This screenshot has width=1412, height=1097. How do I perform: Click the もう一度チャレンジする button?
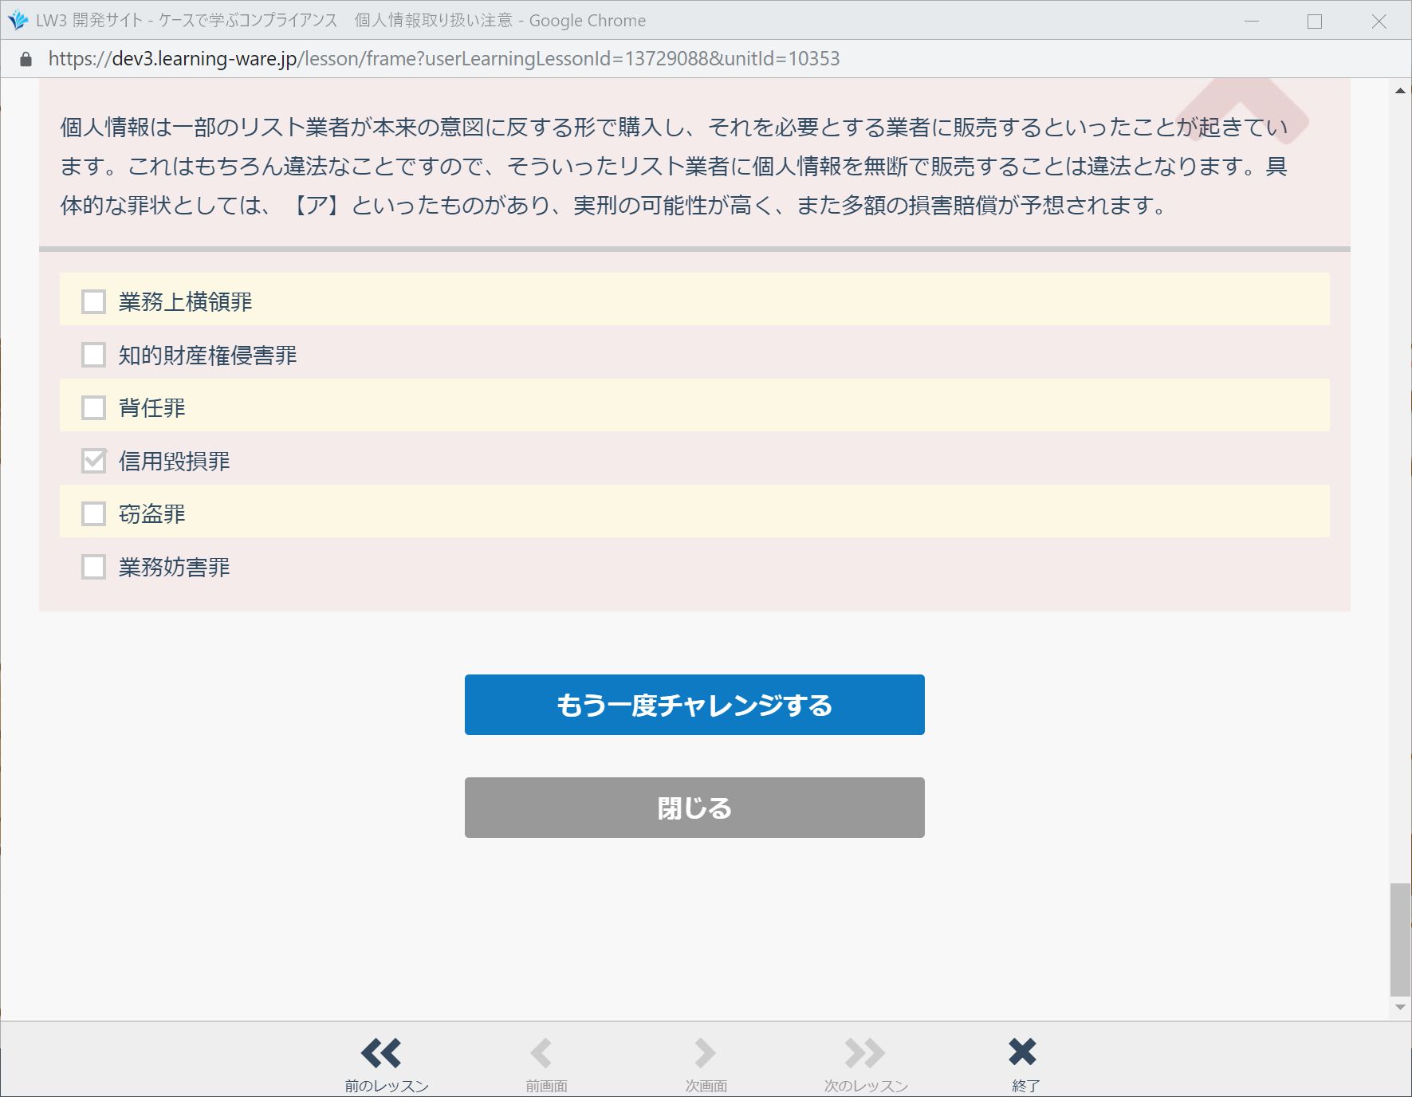click(694, 705)
